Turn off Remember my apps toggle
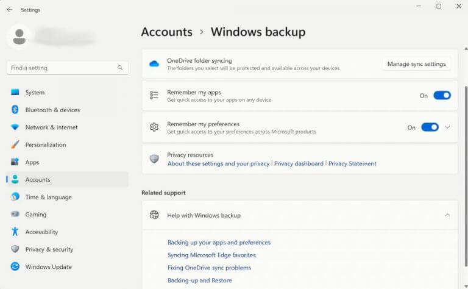This screenshot has width=468, height=289. click(x=442, y=95)
